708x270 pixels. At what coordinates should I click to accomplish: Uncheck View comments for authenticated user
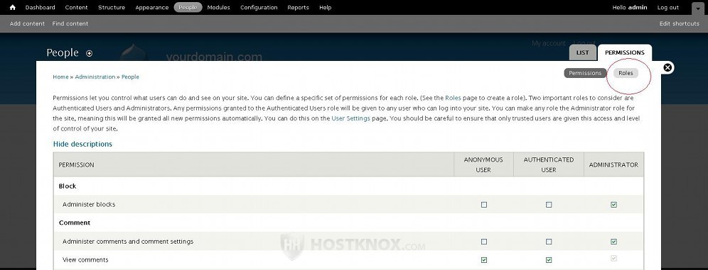click(x=549, y=259)
